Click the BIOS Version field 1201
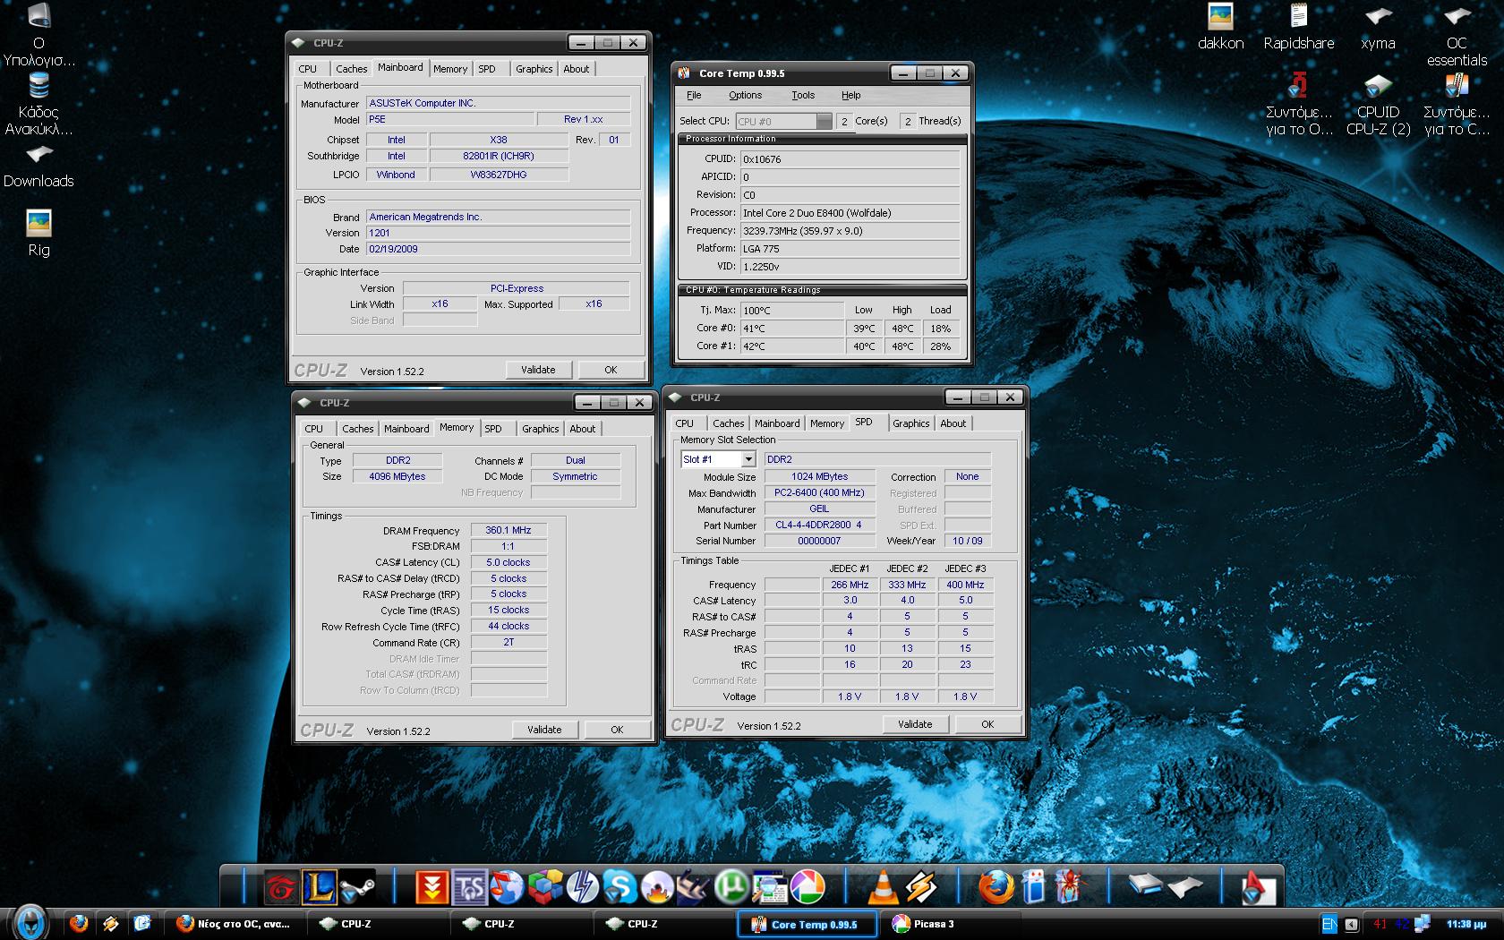Viewport: 1504px width, 940px height. pos(498,233)
